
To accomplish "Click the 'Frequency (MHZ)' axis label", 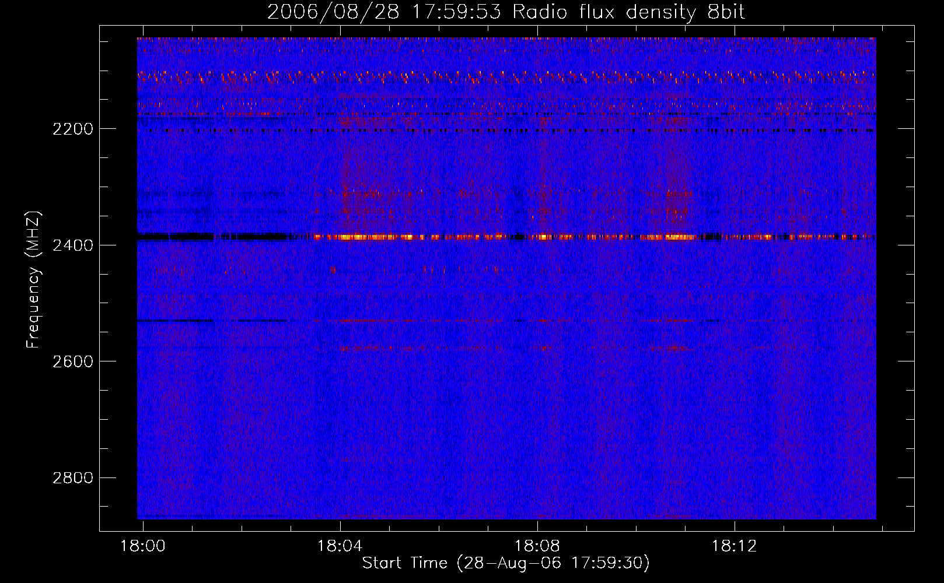I will coord(33,280).
